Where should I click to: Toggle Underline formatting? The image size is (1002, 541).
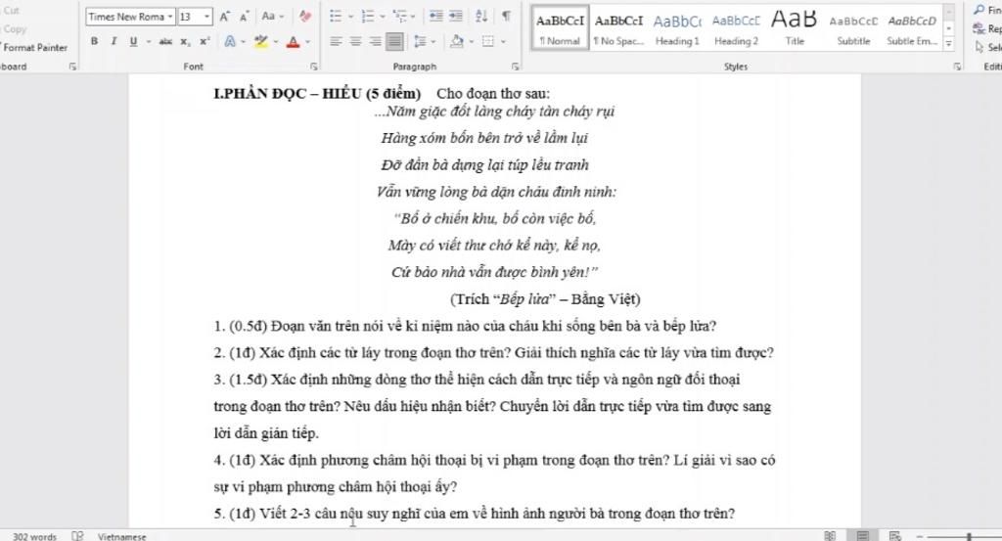coord(133,41)
